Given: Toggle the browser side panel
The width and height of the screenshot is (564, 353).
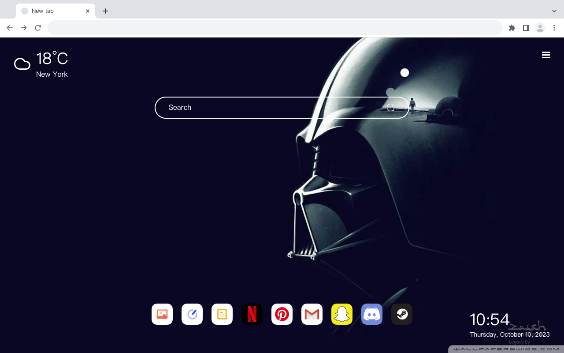Looking at the screenshot, I should coord(526,28).
